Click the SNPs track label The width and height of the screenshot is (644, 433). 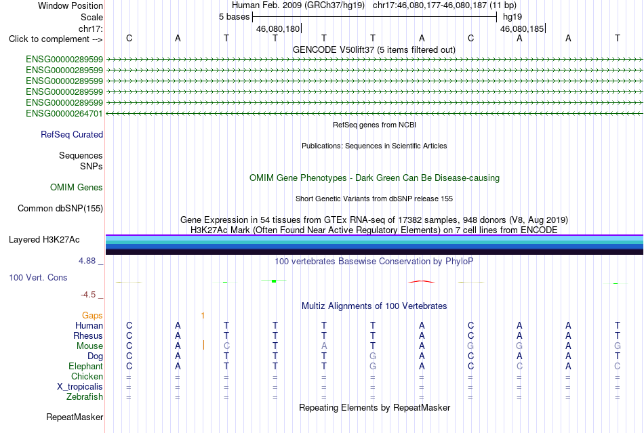tap(92, 166)
